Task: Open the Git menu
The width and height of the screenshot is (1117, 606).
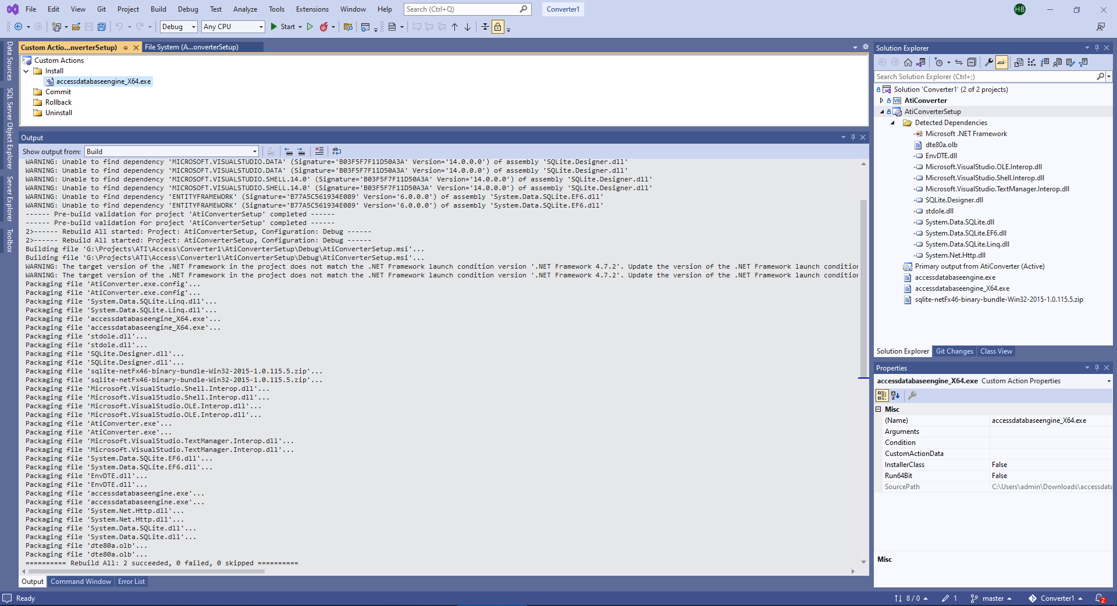Action: [x=101, y=9]
